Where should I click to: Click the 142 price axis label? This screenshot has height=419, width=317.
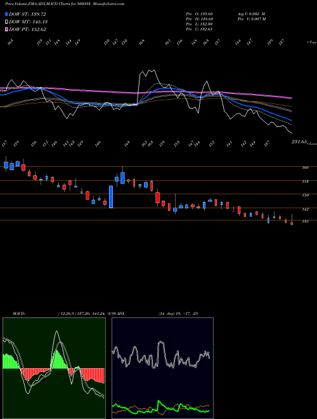coord(306,209)
